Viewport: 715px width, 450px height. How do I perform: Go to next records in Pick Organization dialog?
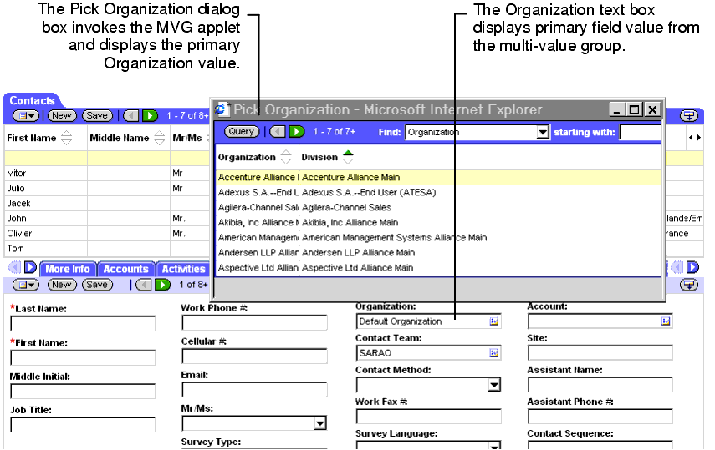(x=296, y=132)
